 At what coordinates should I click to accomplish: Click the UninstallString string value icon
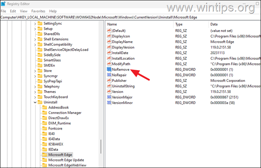click(x=109, y=86)
